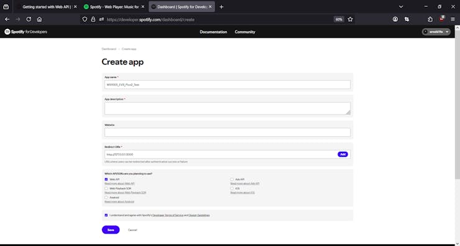The width and height of the screenshot is (460, 246).
Task: Open the Community menu
Action: point(245,32)
